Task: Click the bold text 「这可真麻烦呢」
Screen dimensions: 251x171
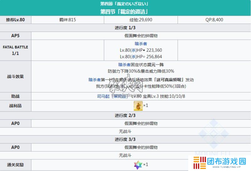Action: [x=169, y=80]
